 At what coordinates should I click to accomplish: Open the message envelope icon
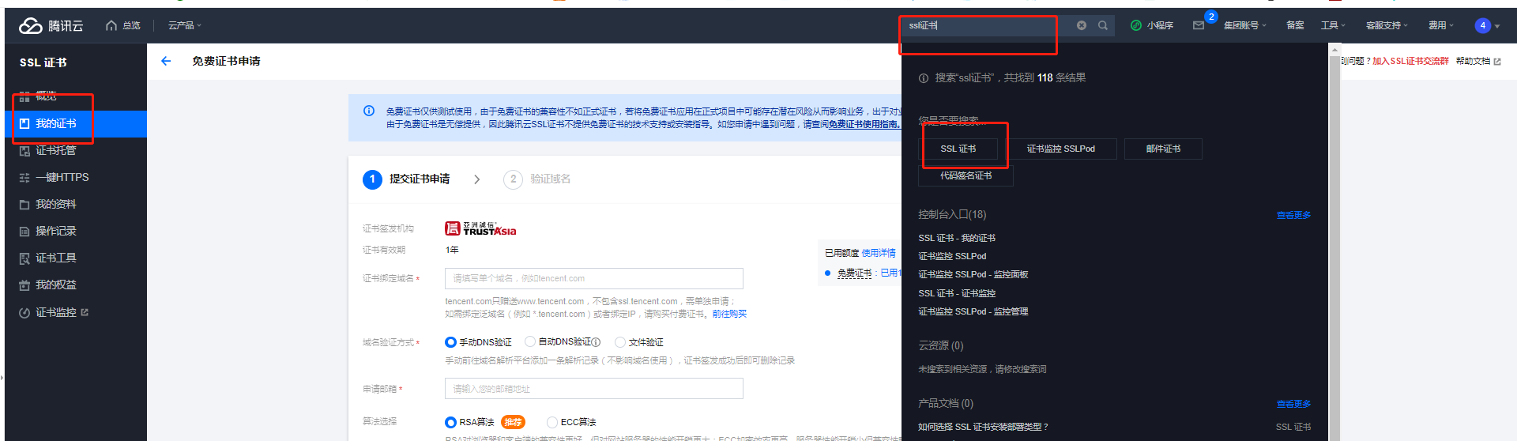pyautogui.click(x=1199, y=25)
